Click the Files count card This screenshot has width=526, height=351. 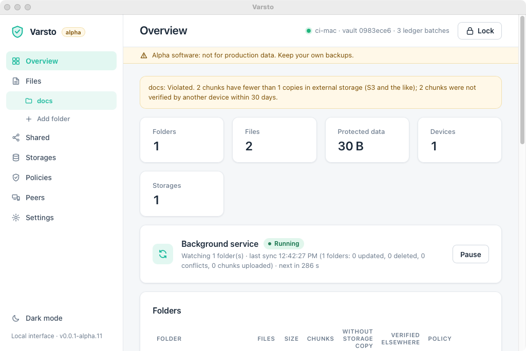click(x=274, y=140)
